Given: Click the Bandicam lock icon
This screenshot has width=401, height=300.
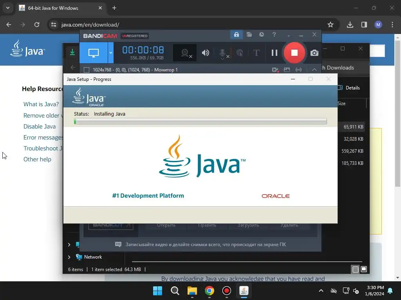Looking at the screenshot, I should (236, 34).
